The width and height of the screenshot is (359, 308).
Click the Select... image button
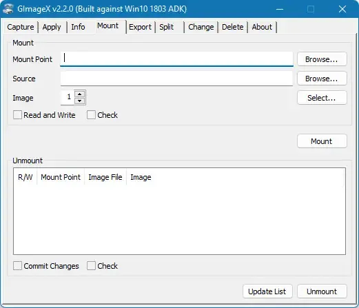pyautogui.click(x=322, y=98)
